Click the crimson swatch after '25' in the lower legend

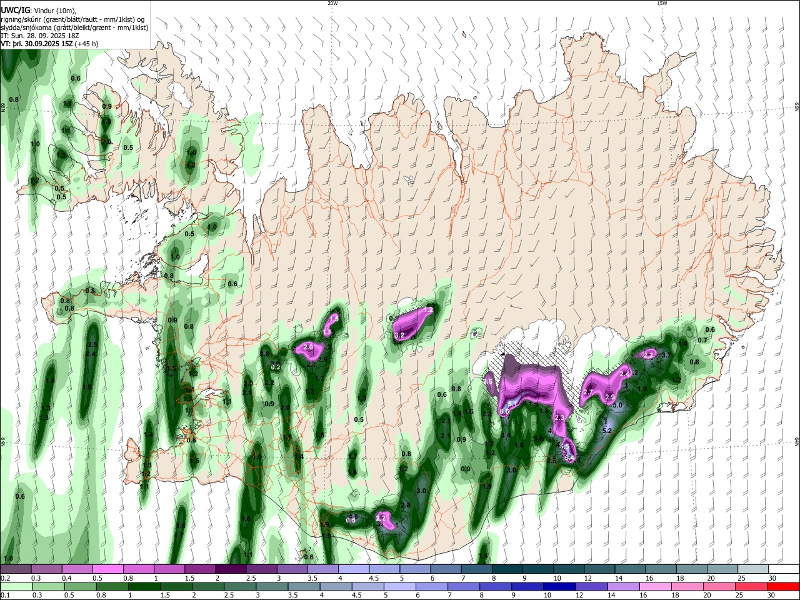(x=751, y=586)
